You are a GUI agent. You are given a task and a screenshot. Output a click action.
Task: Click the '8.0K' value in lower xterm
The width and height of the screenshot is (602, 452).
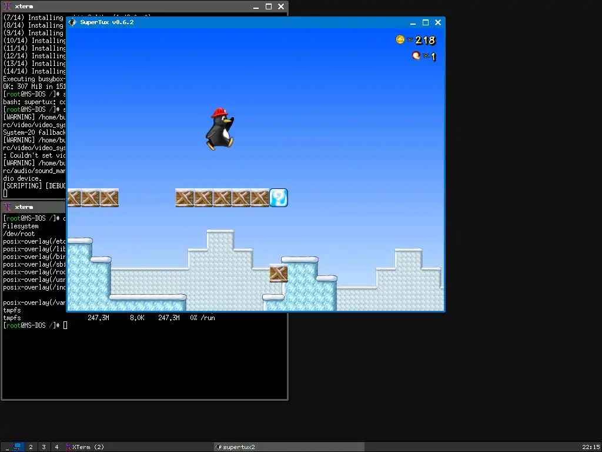tap(137, 318)
